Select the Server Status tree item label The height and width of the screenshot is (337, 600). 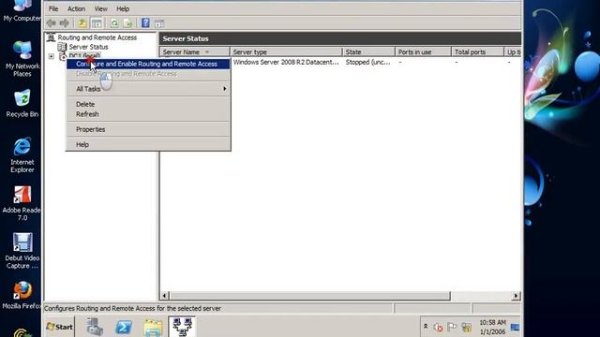click(x=88, y=47)
